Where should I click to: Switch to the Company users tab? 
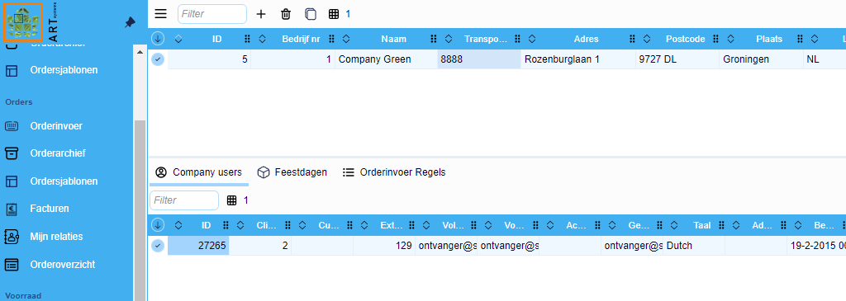click(x=198, y=172)
